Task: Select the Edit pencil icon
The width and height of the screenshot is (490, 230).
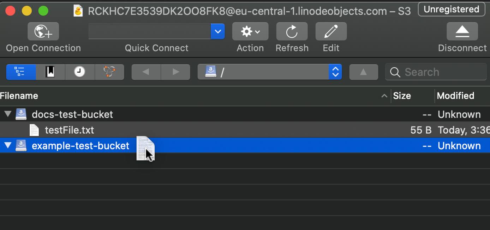Action: tap(330, 31)
